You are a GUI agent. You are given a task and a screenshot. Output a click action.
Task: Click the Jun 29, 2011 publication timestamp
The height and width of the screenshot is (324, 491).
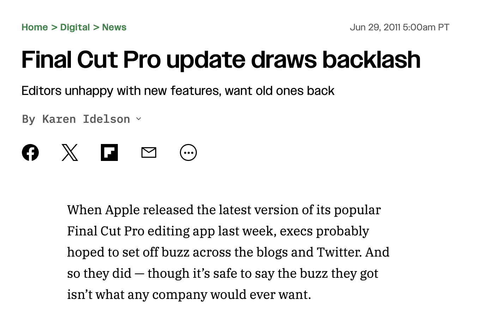399,27
